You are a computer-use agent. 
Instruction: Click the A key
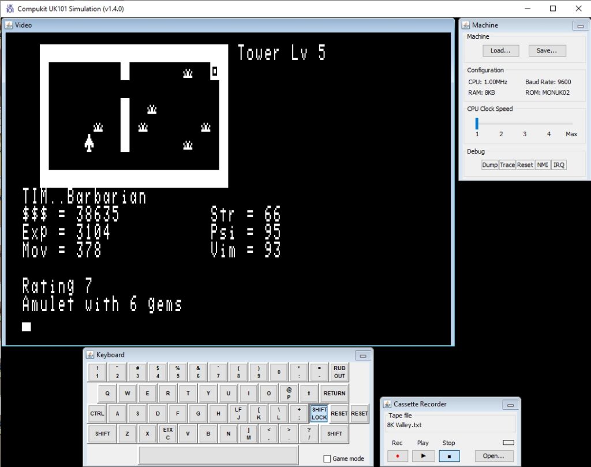117,413
